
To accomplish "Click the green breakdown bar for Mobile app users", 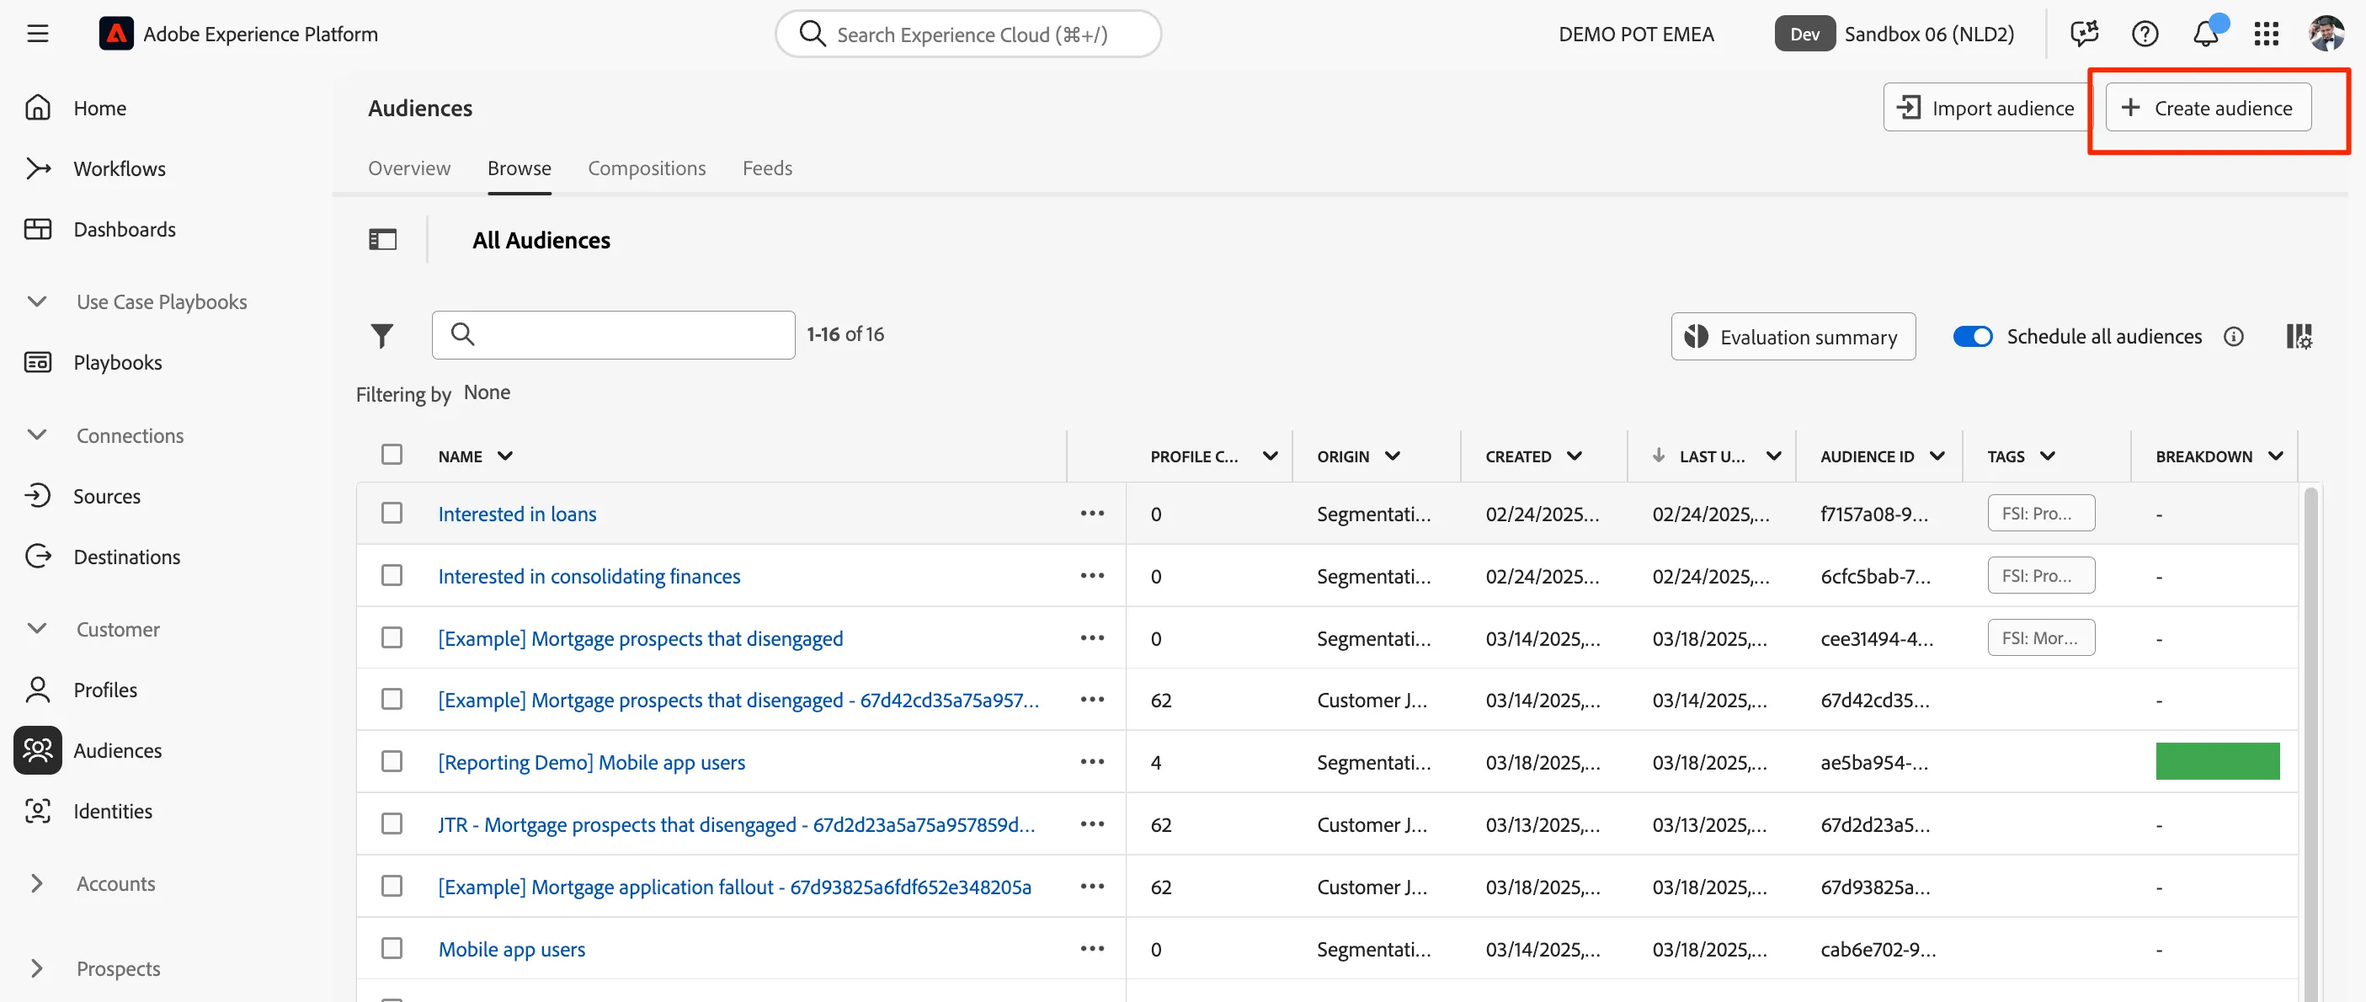I will point(2217,761).
